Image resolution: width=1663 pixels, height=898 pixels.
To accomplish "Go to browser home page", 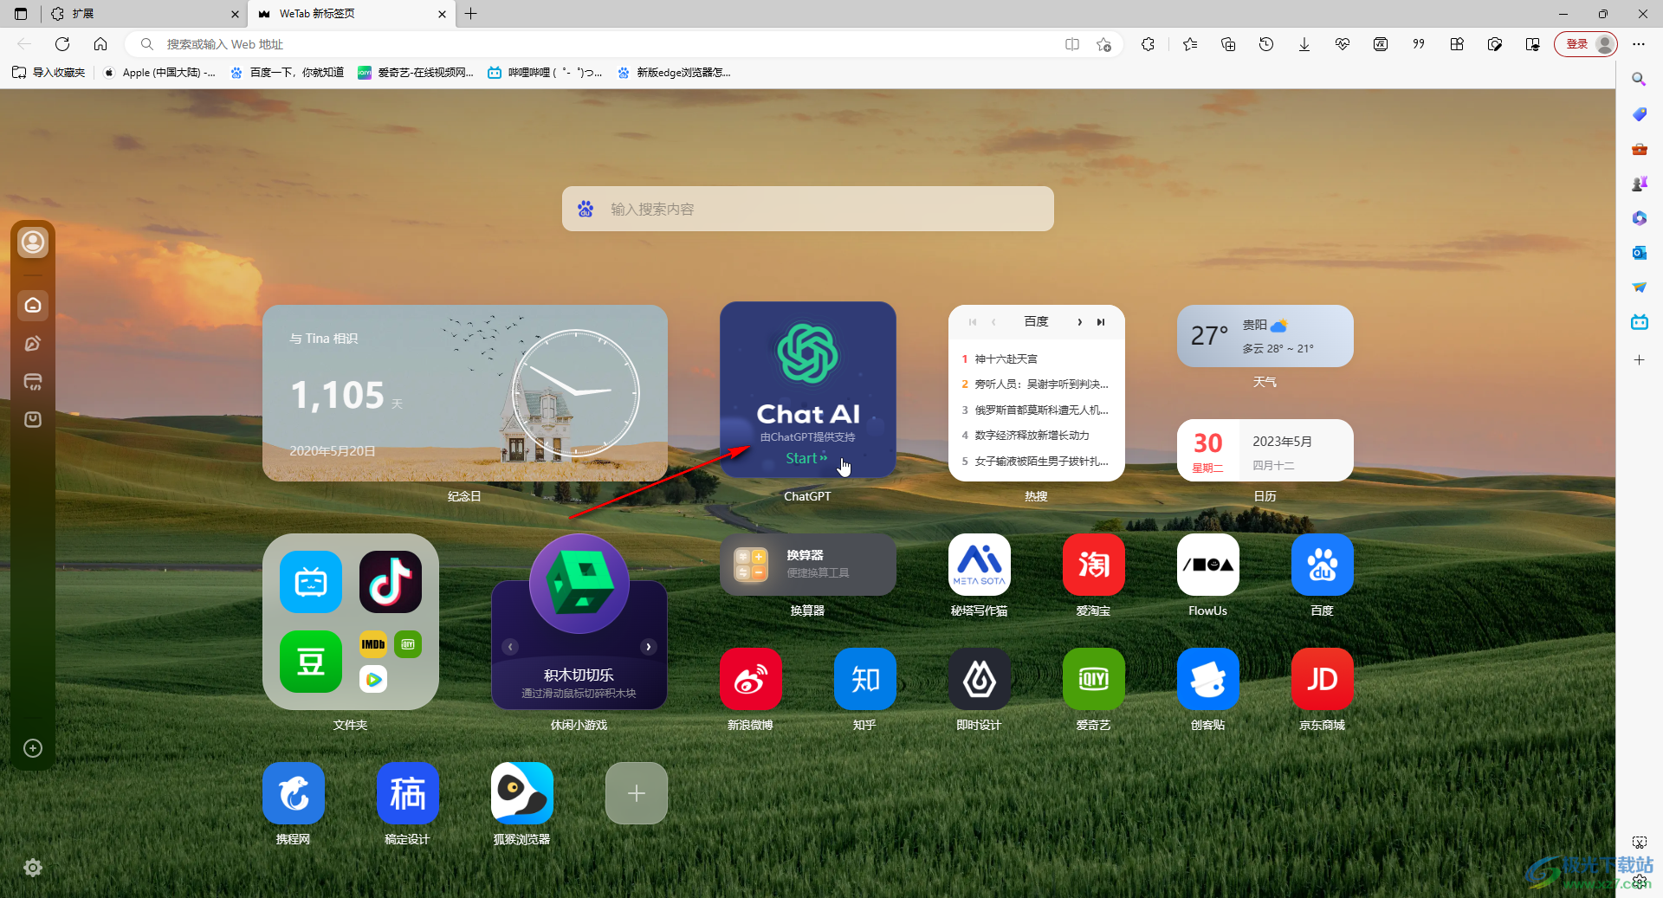I will point(100,44).
